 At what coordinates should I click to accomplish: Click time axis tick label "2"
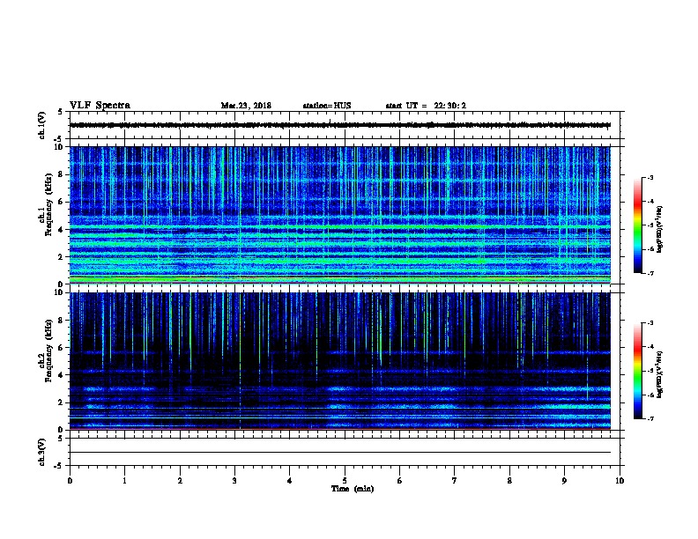tap(180, 481)
